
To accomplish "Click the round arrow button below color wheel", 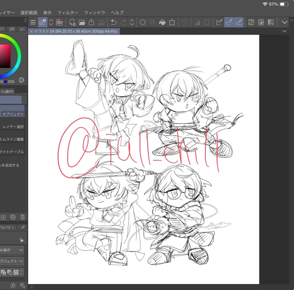I will tap(22, 80).
